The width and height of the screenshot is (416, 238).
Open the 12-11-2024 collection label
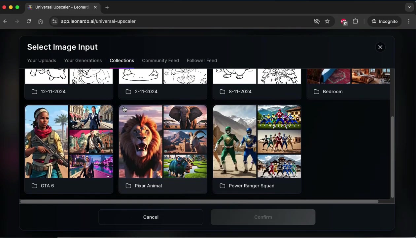click(53, 92)
